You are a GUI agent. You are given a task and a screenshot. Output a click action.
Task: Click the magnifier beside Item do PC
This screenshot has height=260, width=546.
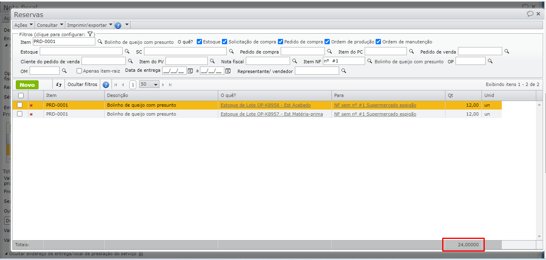click(411, 52)
